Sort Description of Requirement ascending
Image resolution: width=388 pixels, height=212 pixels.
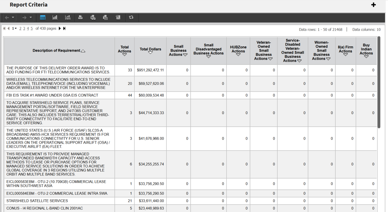point(83,51)
